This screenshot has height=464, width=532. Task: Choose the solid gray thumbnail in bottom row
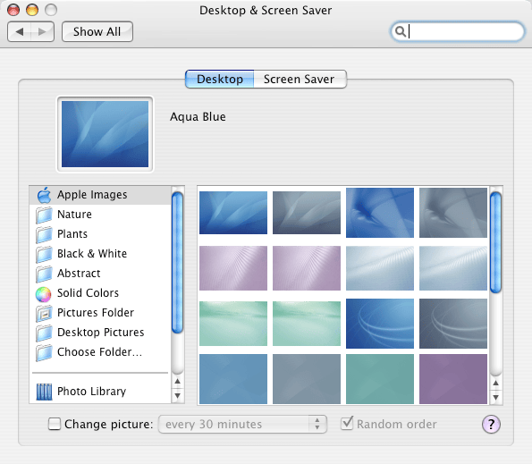point(307,379)
